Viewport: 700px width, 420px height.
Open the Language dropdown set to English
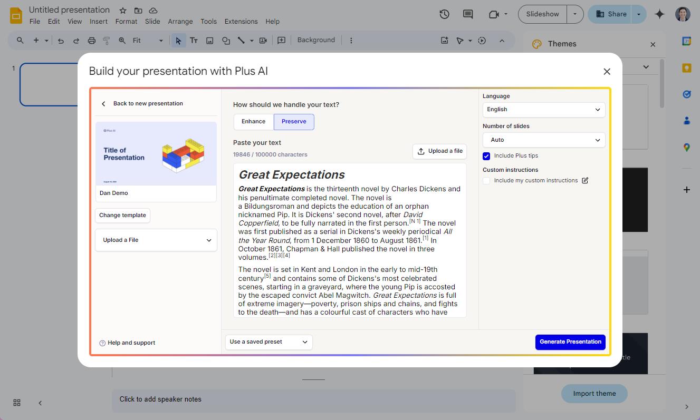click(544, 110)
